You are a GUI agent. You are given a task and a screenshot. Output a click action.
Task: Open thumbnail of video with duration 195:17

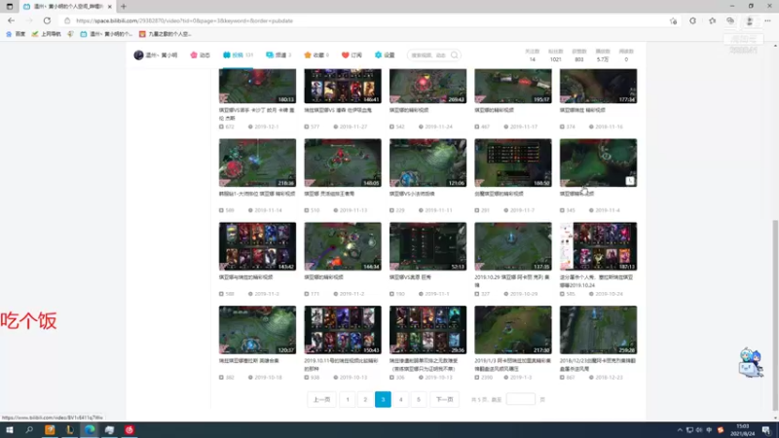click(x=513, y=87)
